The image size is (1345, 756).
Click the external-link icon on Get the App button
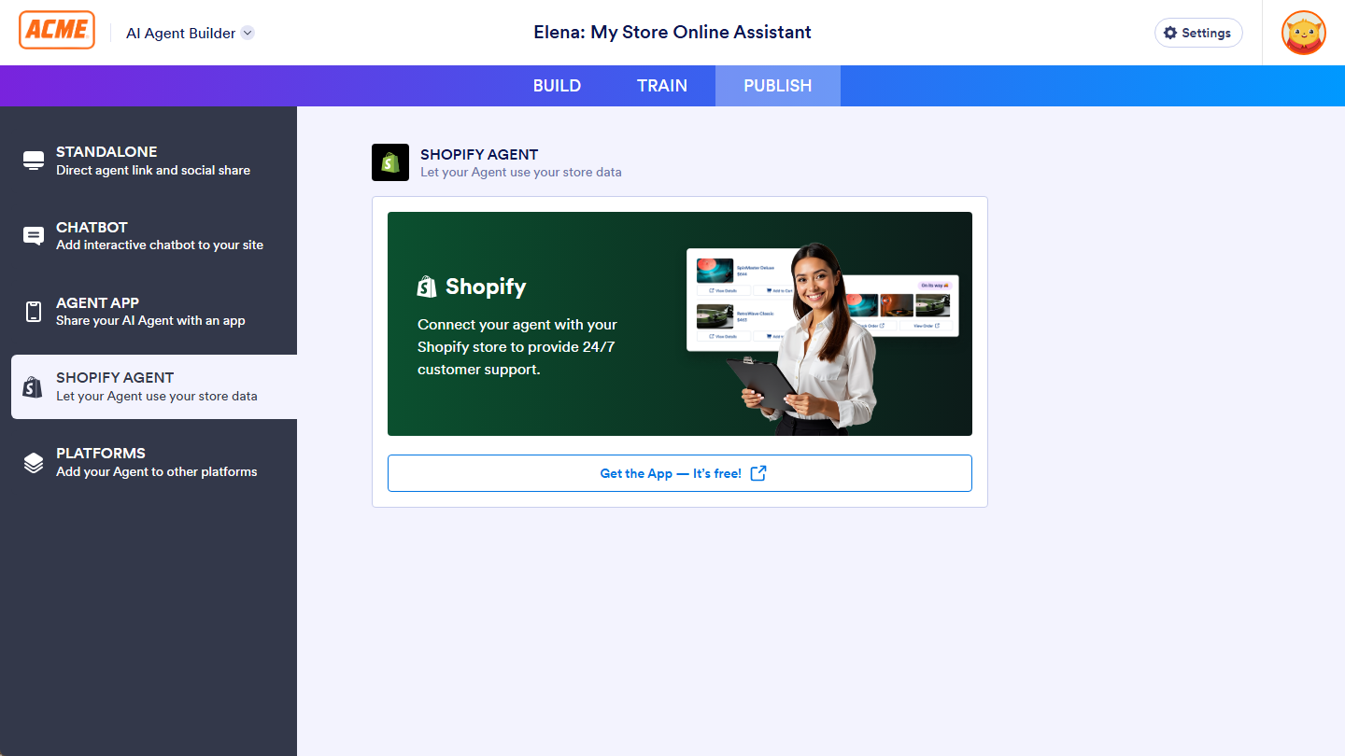pyautogui.click(x=757, y=473)
